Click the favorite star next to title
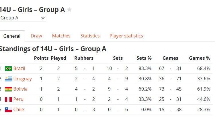215x120 pixels. pyautogui.click(x=69, y=9)
